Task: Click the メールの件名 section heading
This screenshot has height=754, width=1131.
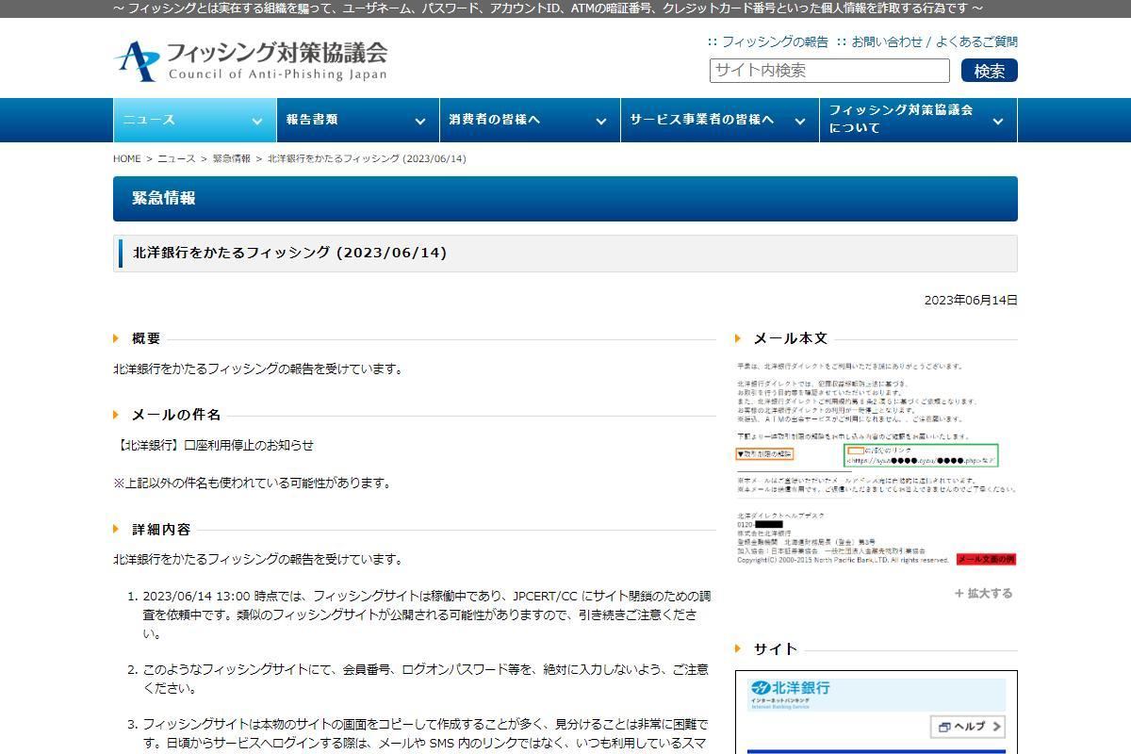Action: tap(176, 415)
